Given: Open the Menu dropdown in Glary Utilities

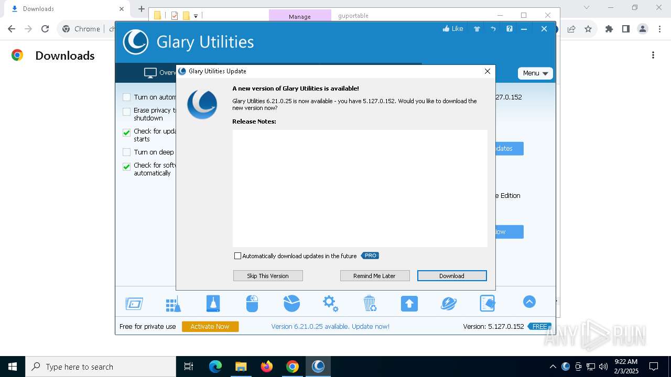Looking at the screenshot, I should tap(535, 73).
